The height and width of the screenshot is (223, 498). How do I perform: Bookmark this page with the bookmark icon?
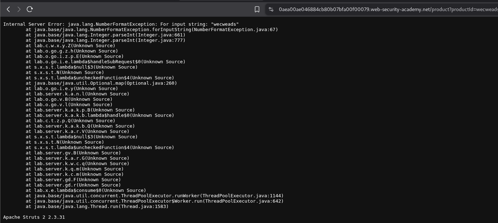pos(257,9)
